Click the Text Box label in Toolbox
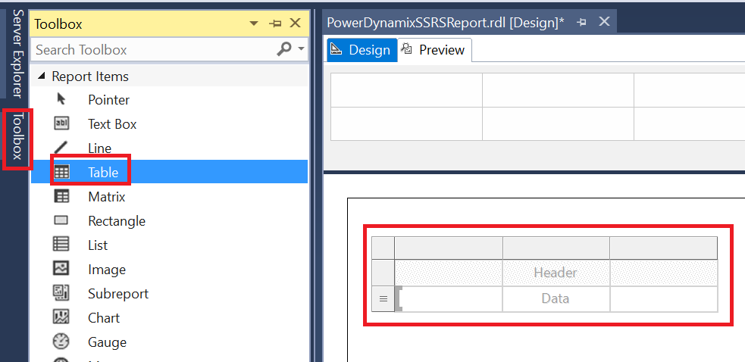This screenshot has width=745, height=362. 112,124
